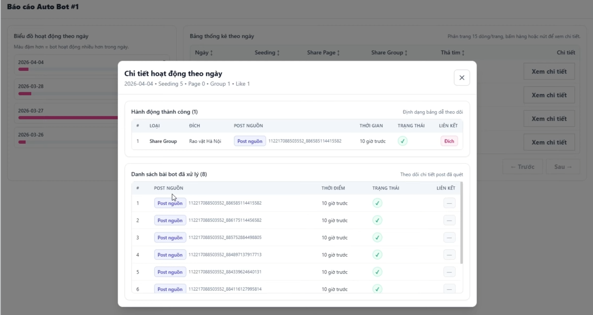Open Post nguồn badge in processed row 1

click(170, 203)
